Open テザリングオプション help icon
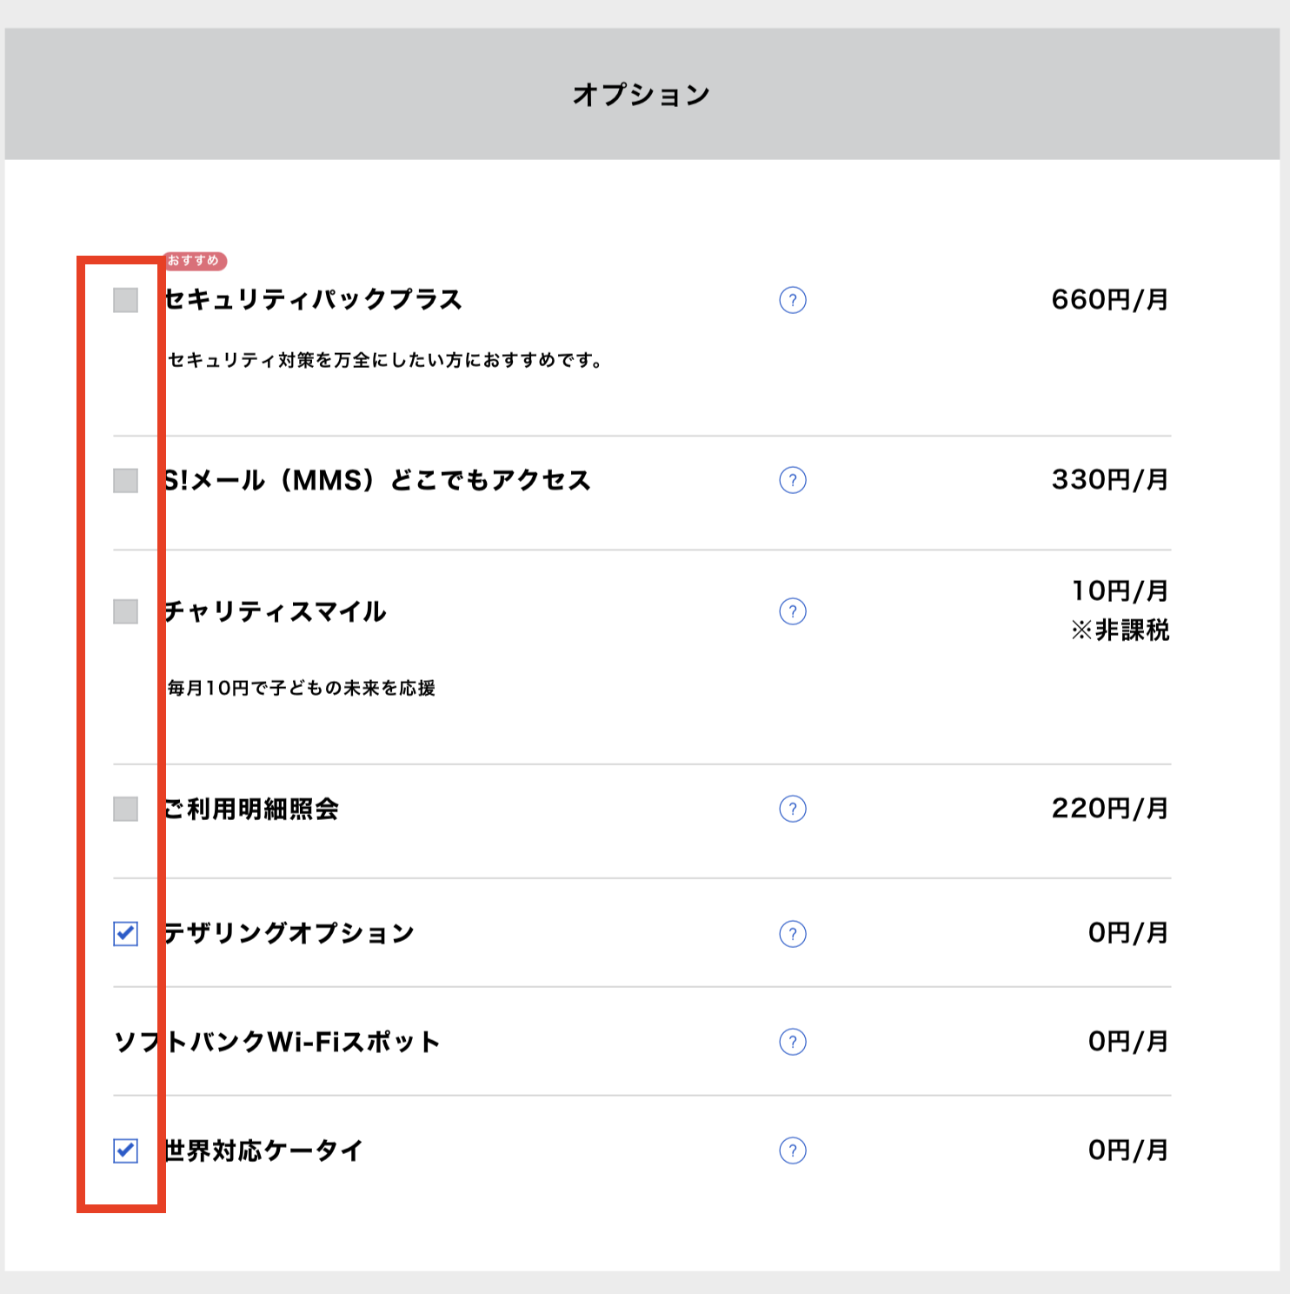The height and width of the screenshot is (1294, 1290). [793, 934]
